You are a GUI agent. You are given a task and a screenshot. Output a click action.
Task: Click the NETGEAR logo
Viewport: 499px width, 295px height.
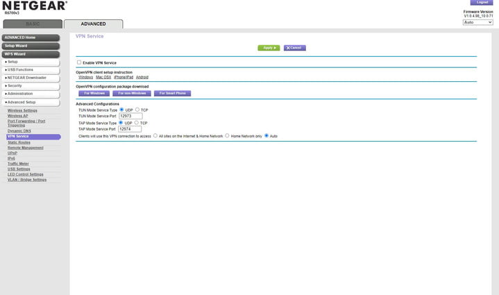(35, 6)
